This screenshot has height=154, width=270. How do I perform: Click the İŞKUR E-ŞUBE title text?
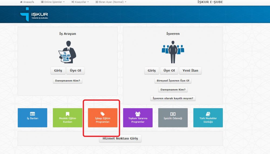pyautogui.click(x=210, y=2)
